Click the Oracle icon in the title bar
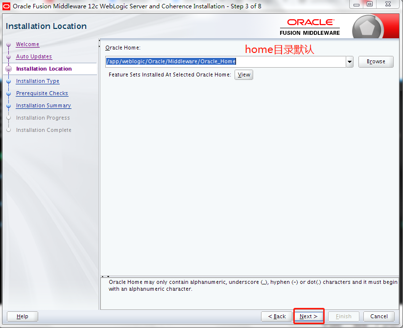The height and width of the screenshot is (328, 403). coord(7,5)
